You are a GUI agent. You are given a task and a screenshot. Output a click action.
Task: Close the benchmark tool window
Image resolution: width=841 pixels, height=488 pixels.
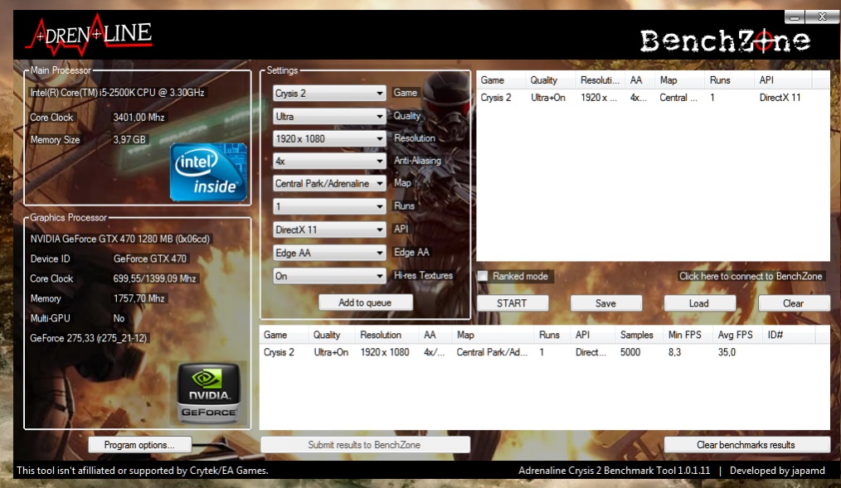pos(823,17)
